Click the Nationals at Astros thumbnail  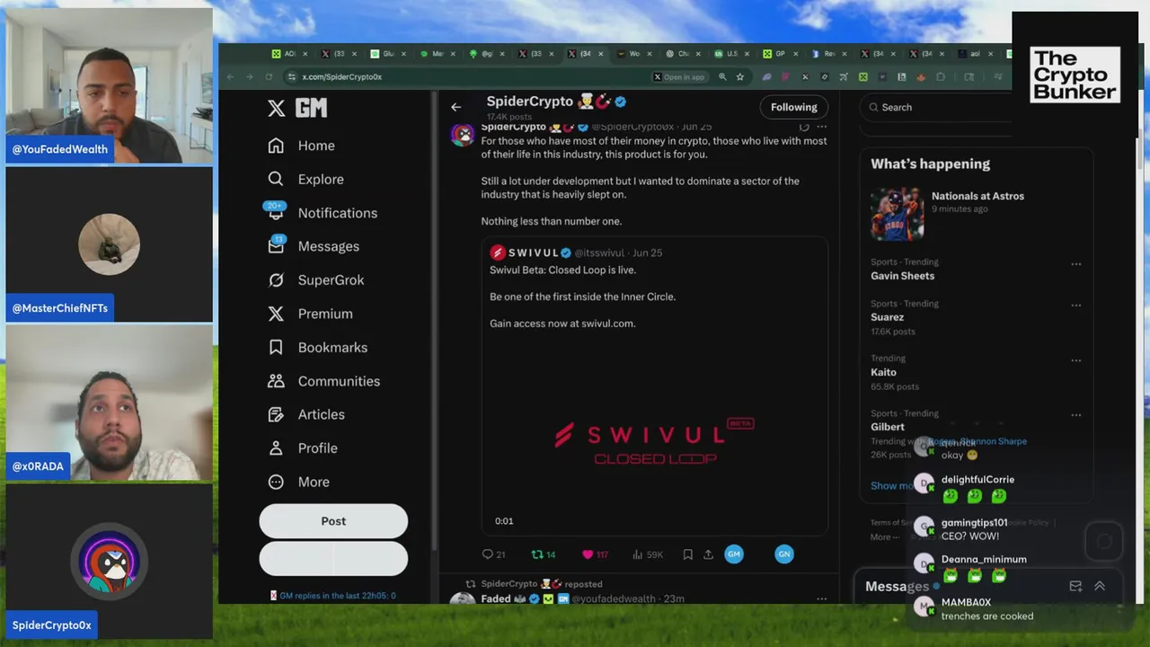pos(897,214)
